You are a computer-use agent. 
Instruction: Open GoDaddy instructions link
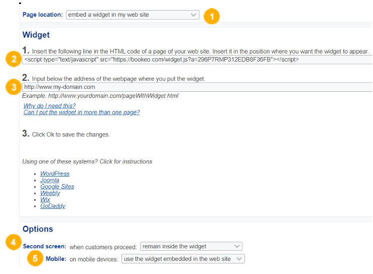click(52, 206)
